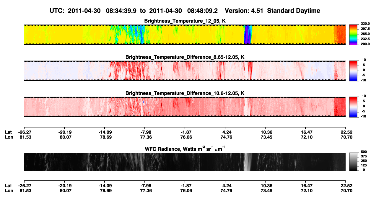This screenshot has width=384, height=197.
Task: Click the Lat row label under the WFC Radiance plot
Action: 9,186
